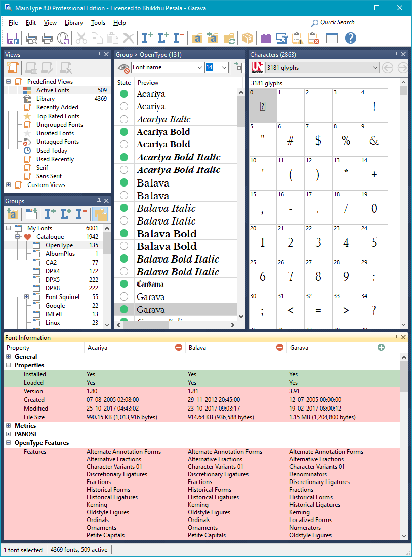Click the first I+ install icon, main toolbar
412x557 pixels.
pyautogui.click(x=147, y=38)
